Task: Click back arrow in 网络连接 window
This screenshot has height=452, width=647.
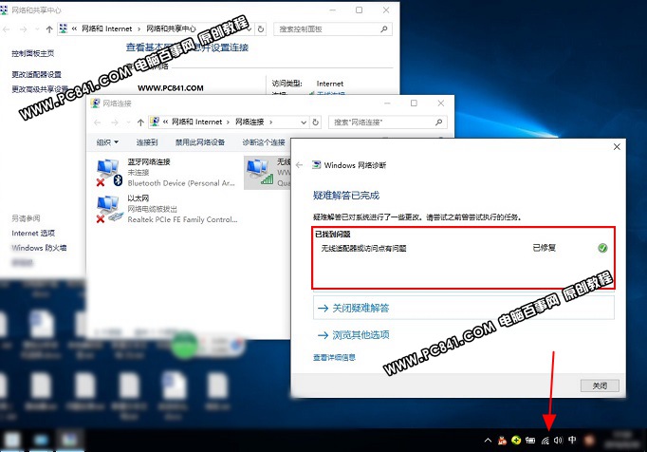Action: coord(98,122)
